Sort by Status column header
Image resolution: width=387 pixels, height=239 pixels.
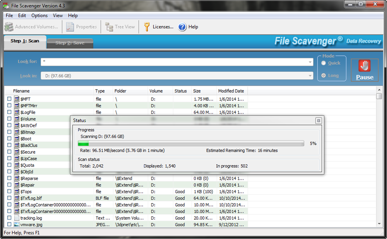(182, 91)
